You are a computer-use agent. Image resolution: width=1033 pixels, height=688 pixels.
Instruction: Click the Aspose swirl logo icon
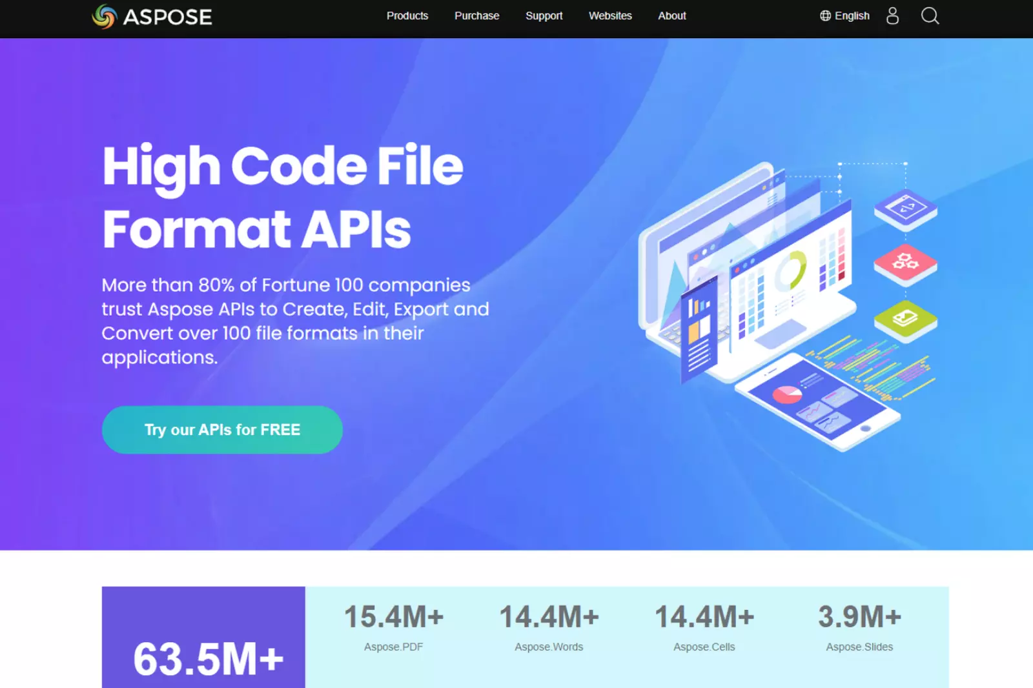[x=104, y=16]
